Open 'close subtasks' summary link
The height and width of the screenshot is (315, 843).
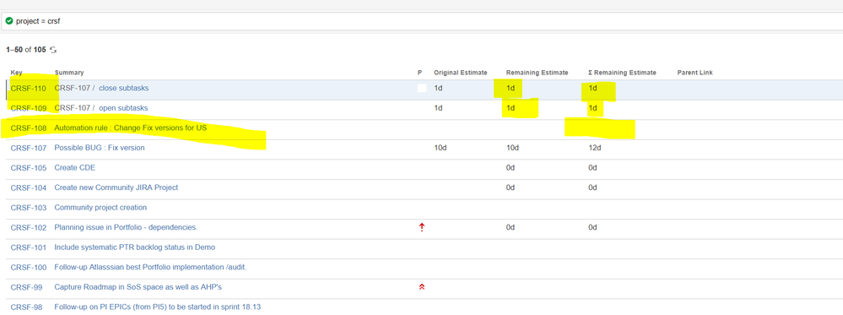point(124,88)
